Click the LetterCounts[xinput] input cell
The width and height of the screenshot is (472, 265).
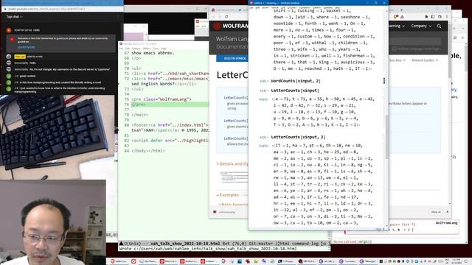pyautogui.click(x=295, y=91)
